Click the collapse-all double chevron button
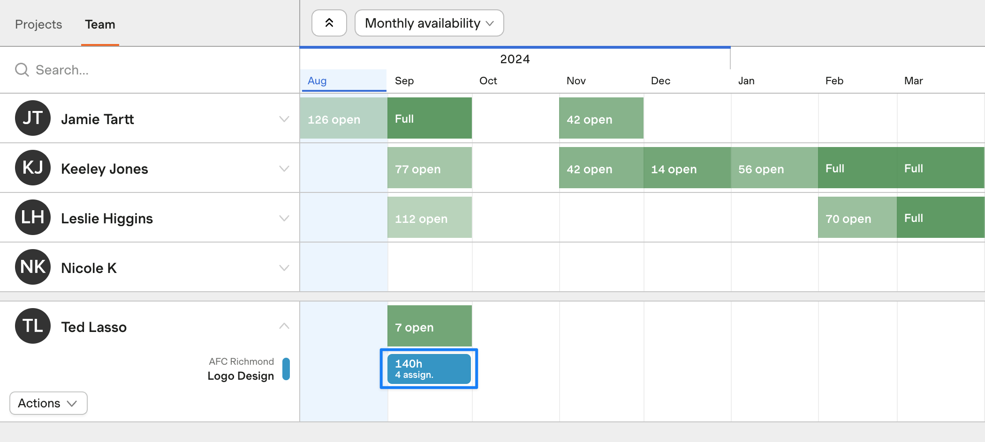This screenshot has width=985, height=442. point(329,23)
